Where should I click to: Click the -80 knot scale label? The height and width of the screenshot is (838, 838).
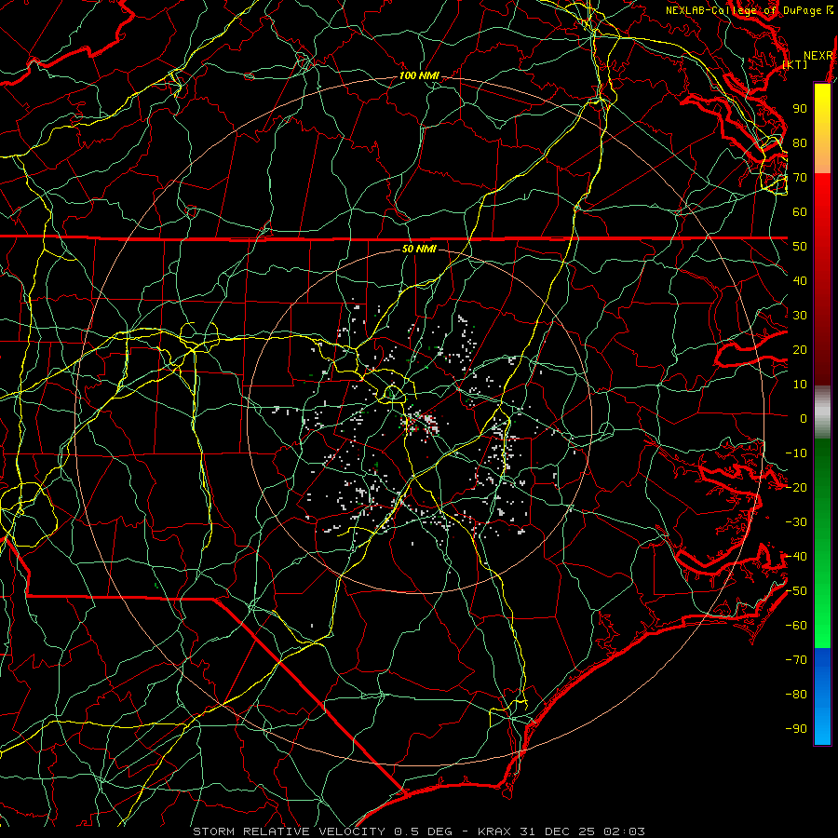pyautogui.click(x=796, y=695)
